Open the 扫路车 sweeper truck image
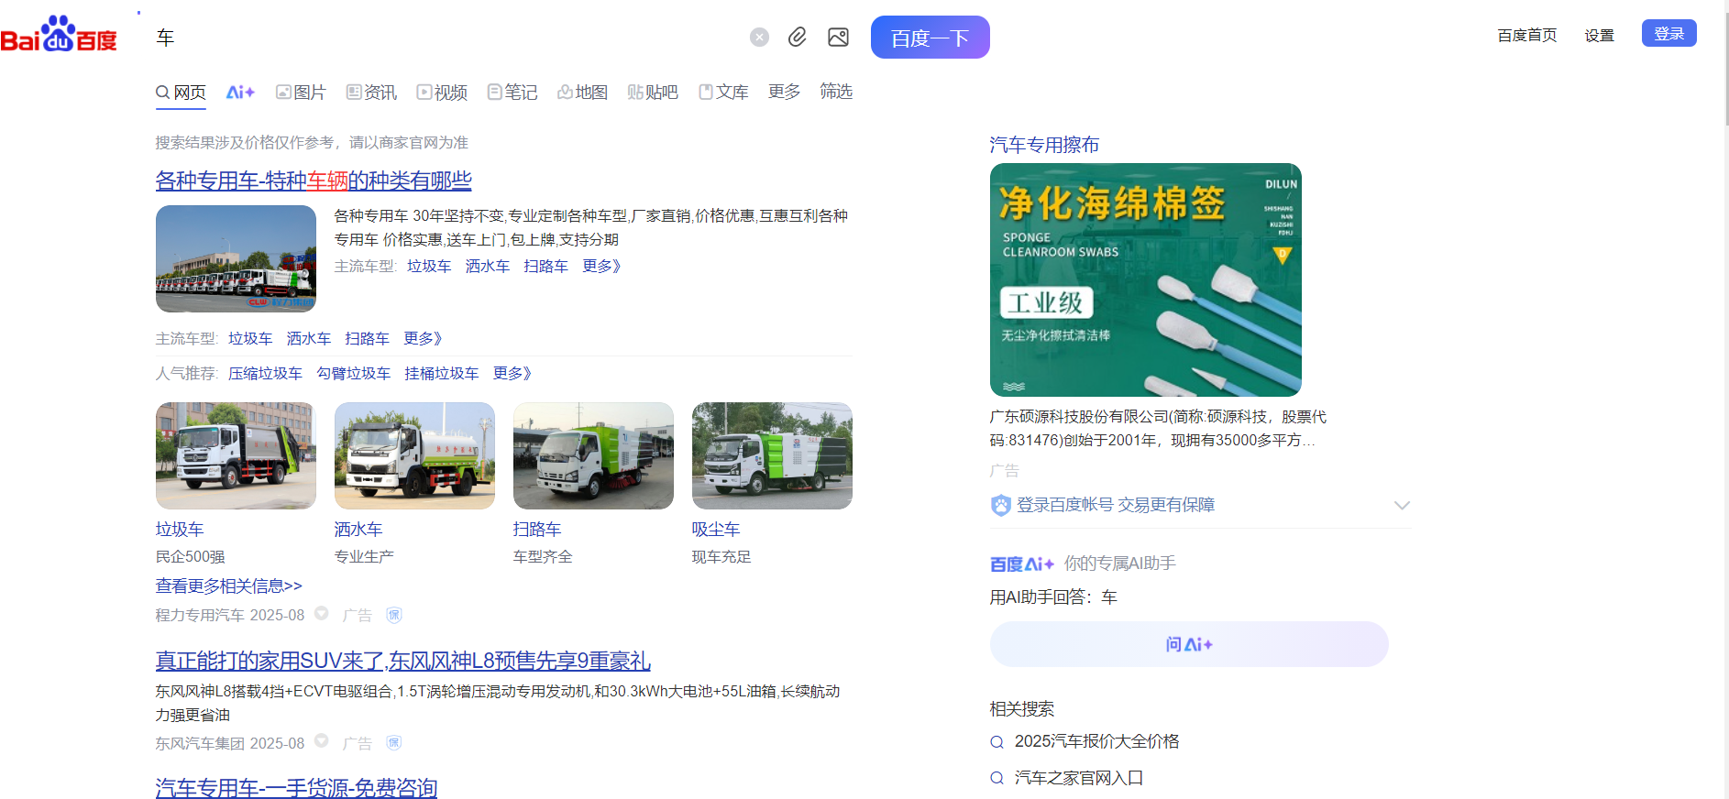 click(x=593, y=455)
